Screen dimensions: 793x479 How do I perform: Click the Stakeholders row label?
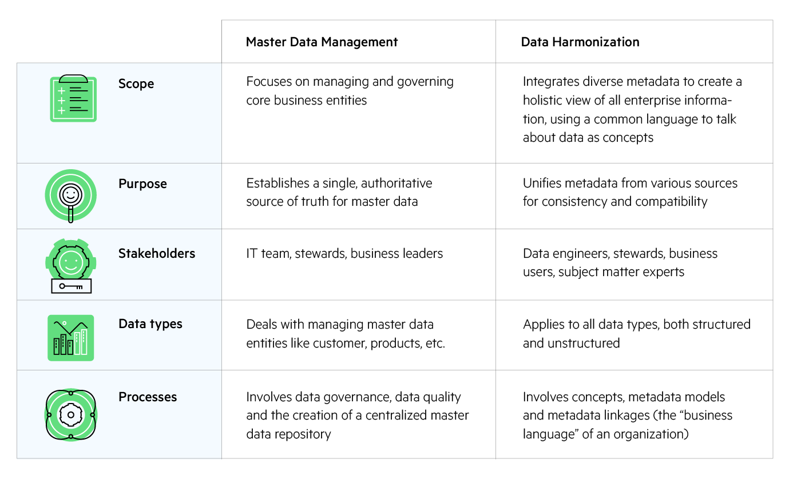pos(157,254)
